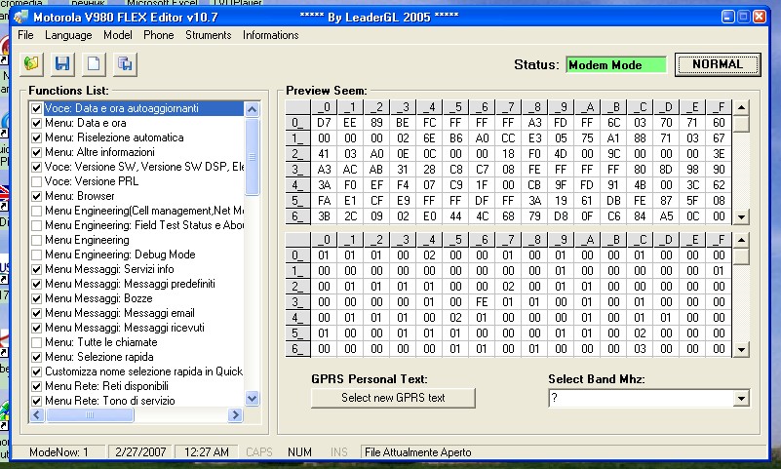Image resolution: width=781 pixels, height=469 pixels.
Task: Click cell BE in upper hex table row 0
Action: tap(403, 123)
